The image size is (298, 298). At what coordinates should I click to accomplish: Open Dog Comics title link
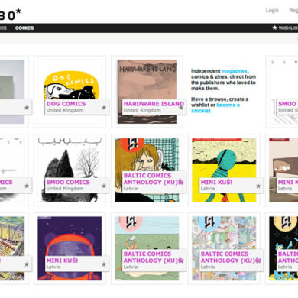tap(66, 104)
